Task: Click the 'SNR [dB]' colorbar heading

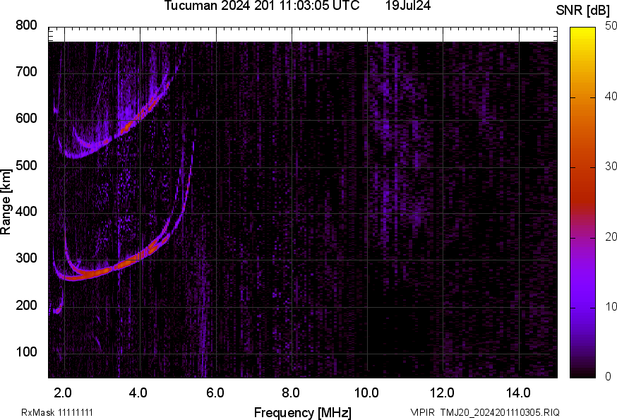Action: [x=583, y=11]
